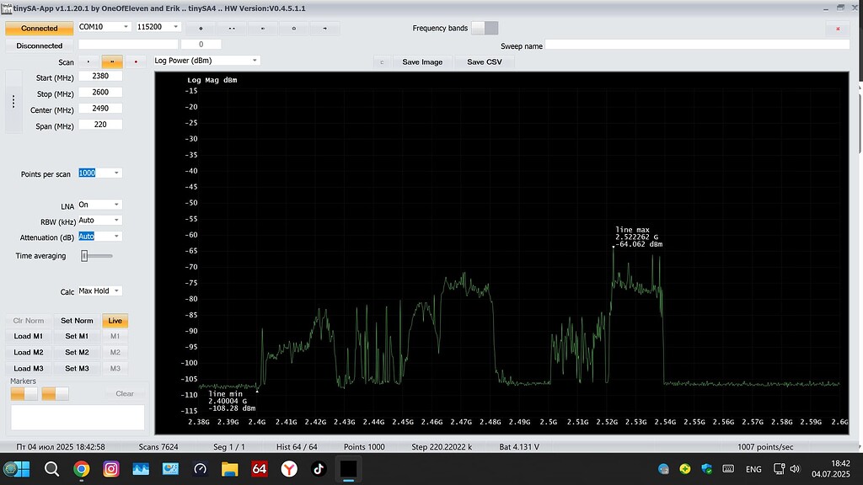Click the Load M2 button

click(29, 353)
